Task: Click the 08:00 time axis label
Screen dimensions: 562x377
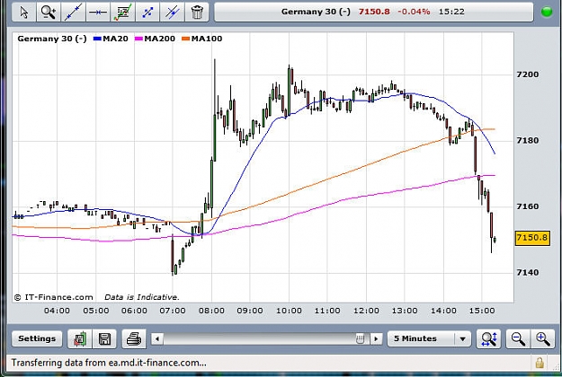Action: pos(211,311)
